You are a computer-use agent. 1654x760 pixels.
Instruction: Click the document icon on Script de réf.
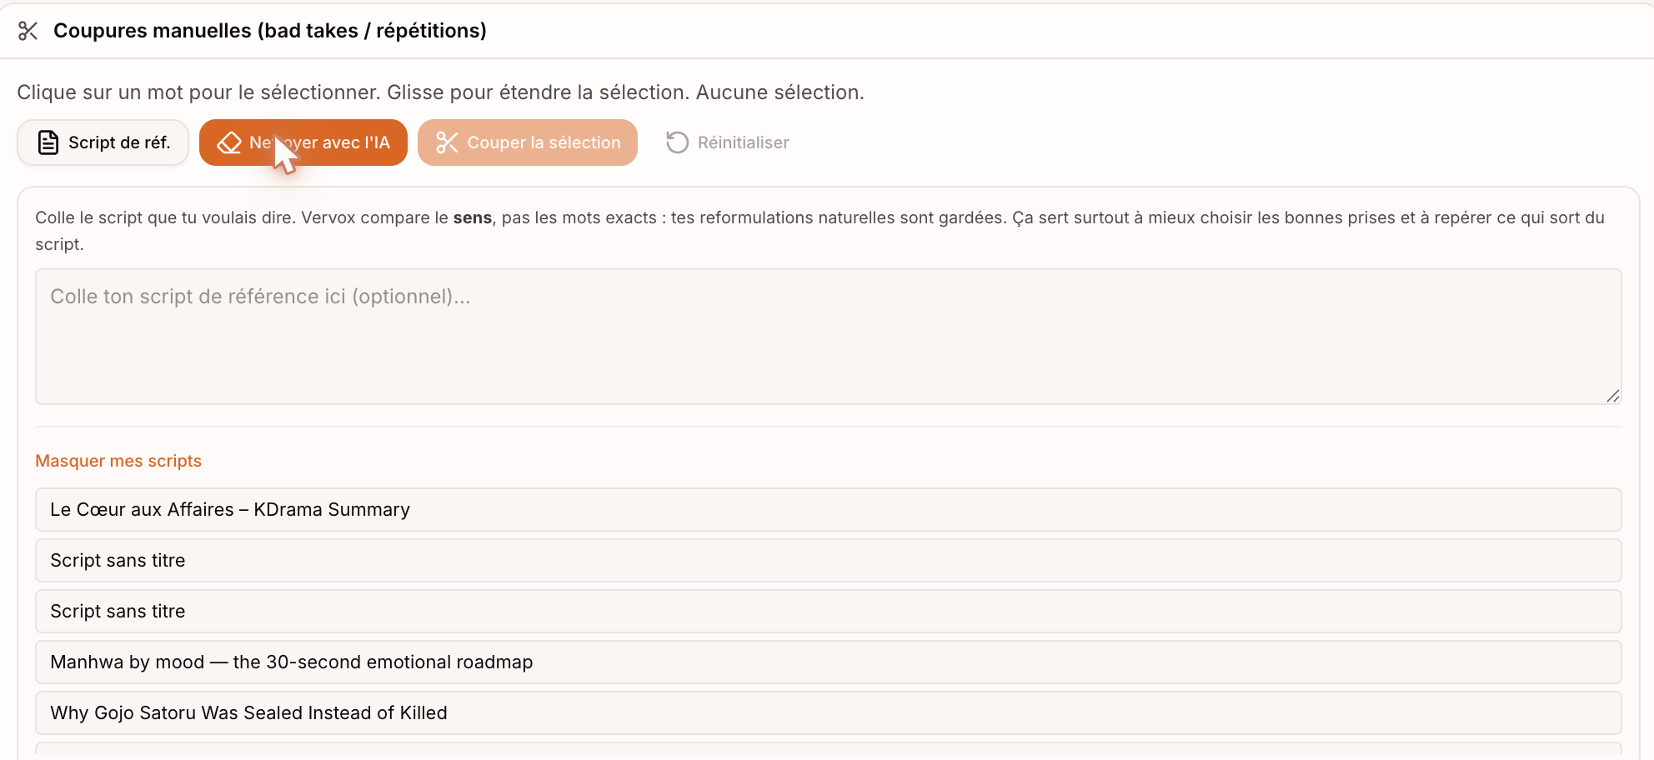pos(48,142)
